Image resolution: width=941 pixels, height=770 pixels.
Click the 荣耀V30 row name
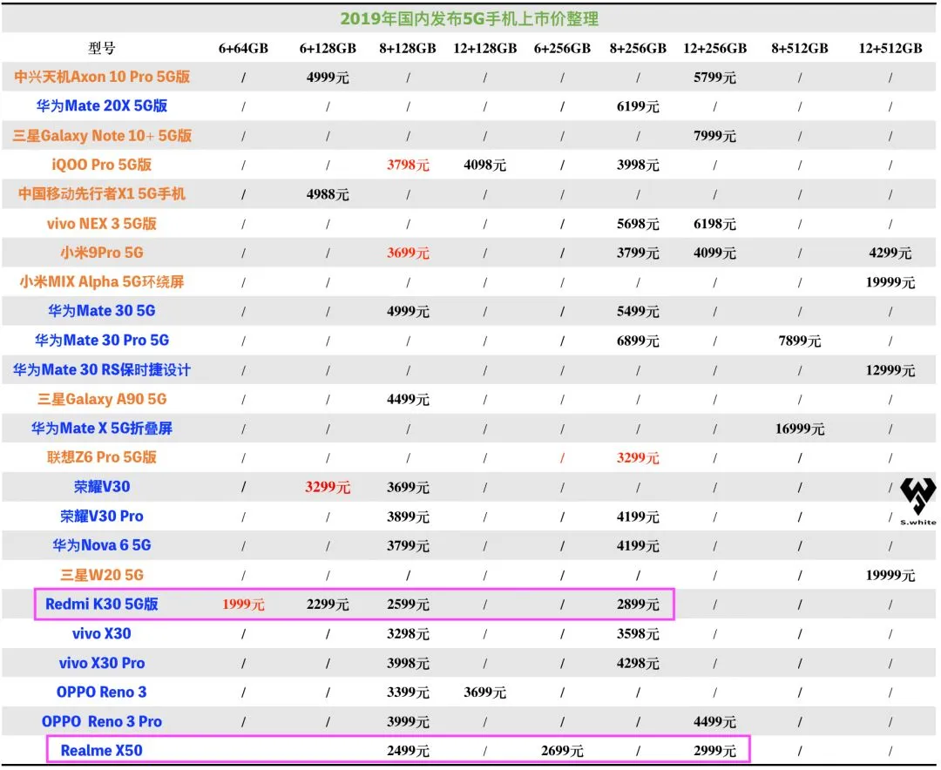tap(102, 487)
